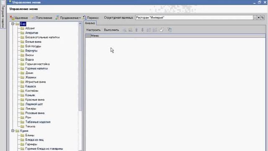This screenshot has height=151, width=268.
Task: Select the Текила folder
Action: point(30,126)
